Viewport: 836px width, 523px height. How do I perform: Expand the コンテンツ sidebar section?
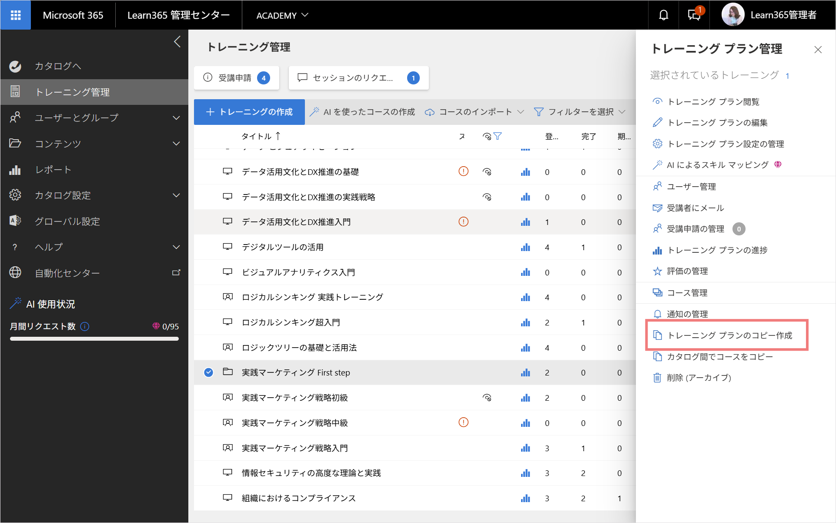(94, 144)
